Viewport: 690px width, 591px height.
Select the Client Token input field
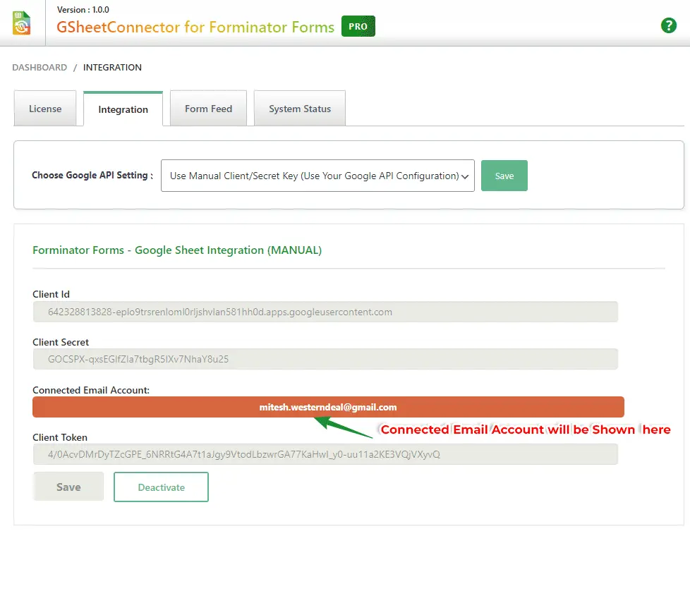325,454
